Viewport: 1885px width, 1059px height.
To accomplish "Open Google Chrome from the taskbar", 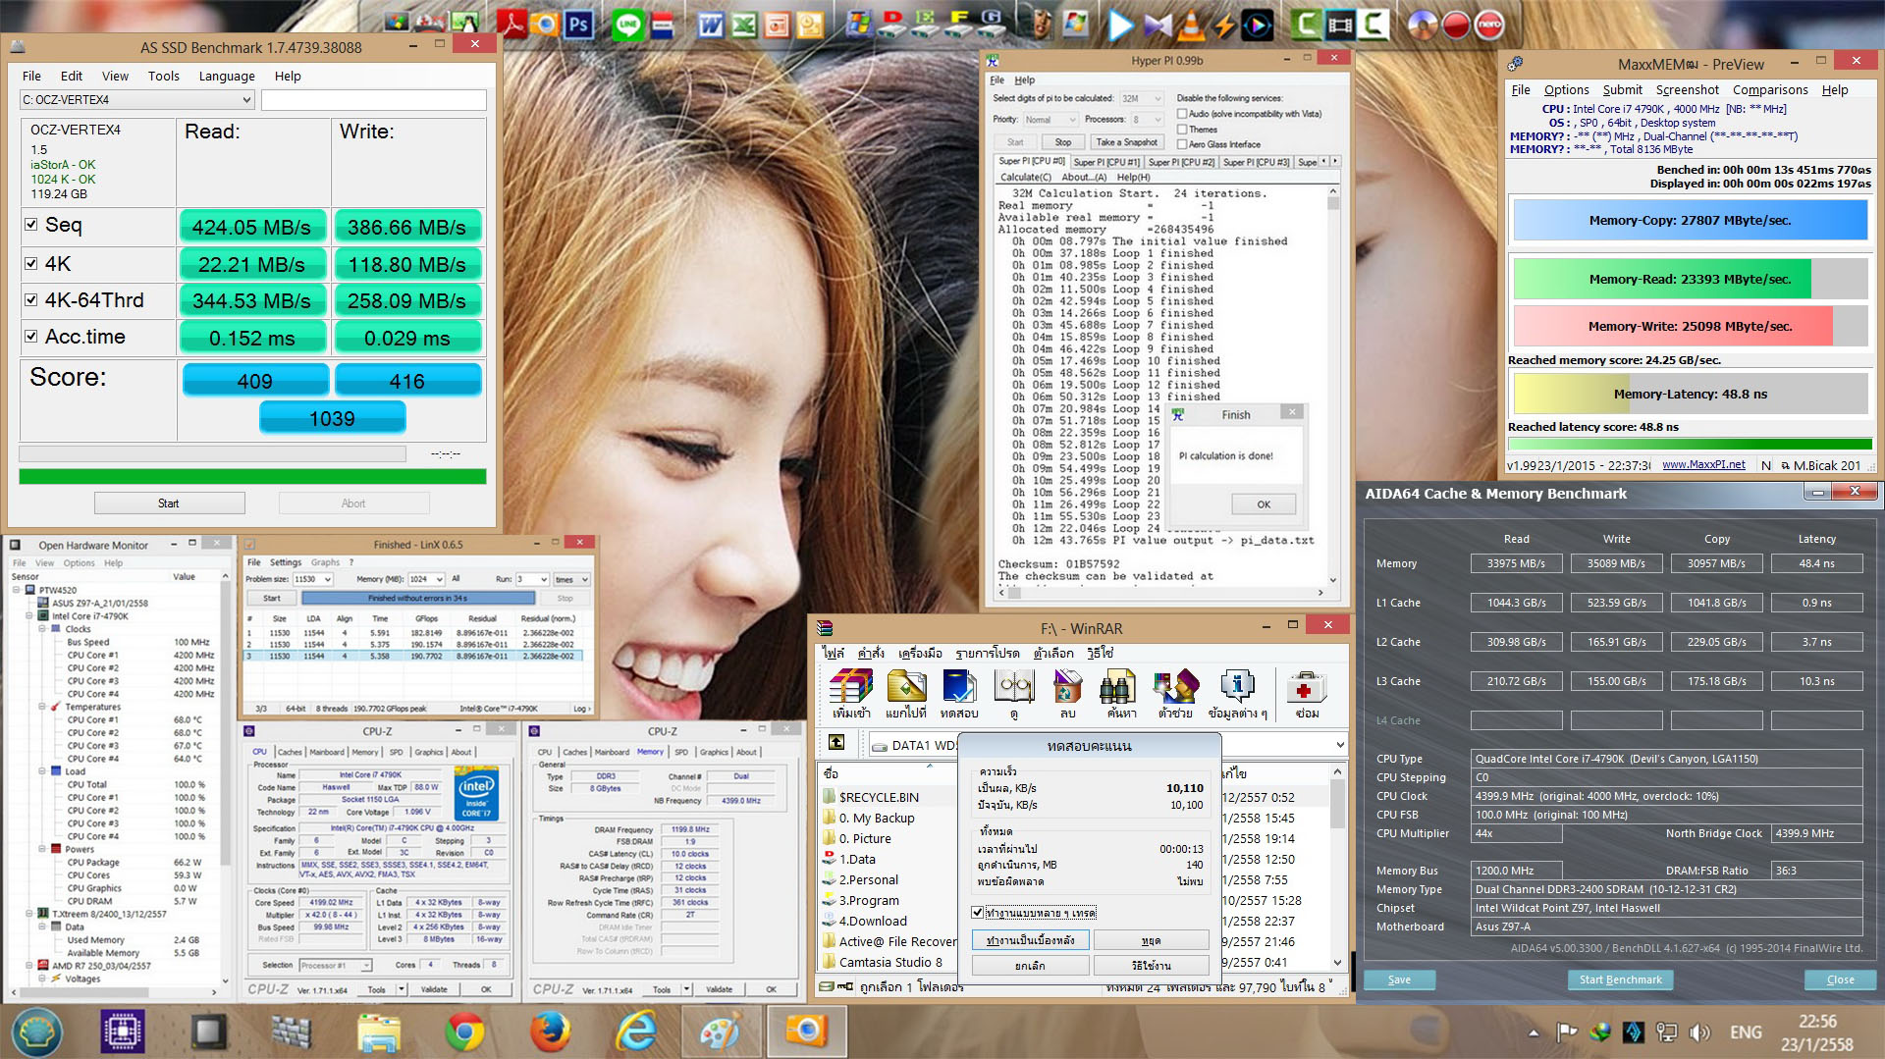I will [x=464, y=1032].
